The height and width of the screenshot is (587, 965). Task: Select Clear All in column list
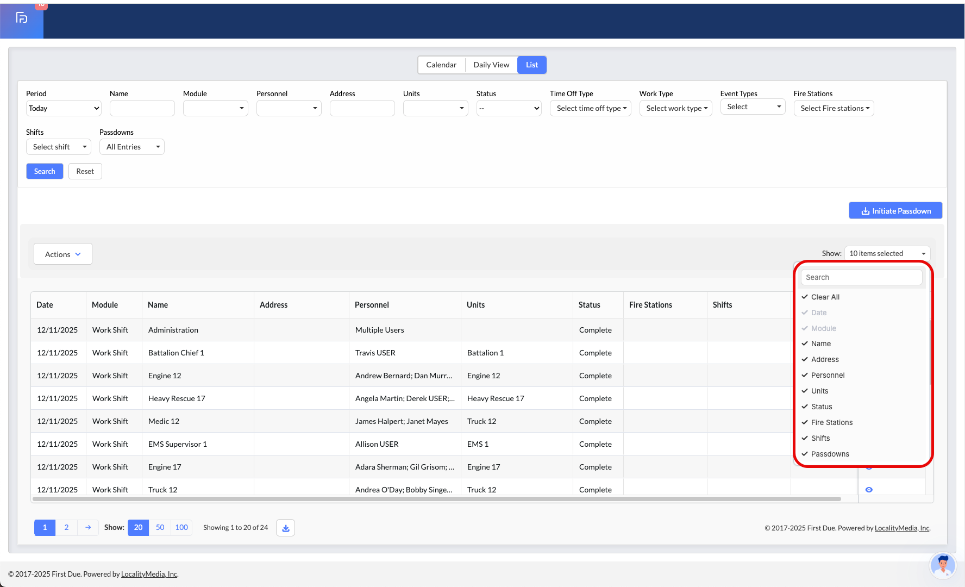tap(825, 297)
